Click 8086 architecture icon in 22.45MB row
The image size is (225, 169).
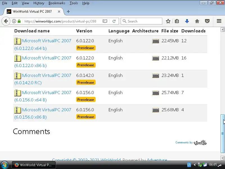[156, 41]
